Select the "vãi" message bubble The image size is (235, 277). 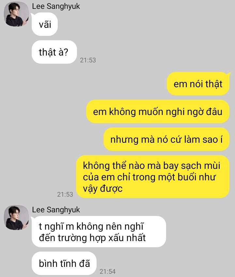pos(45,24)
